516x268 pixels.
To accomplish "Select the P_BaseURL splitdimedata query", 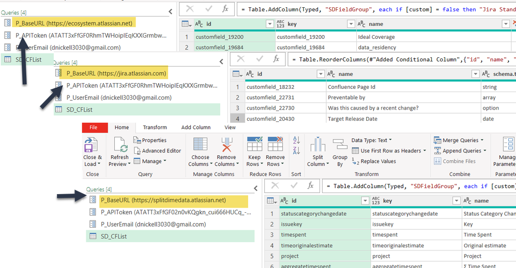I will 163,200.
